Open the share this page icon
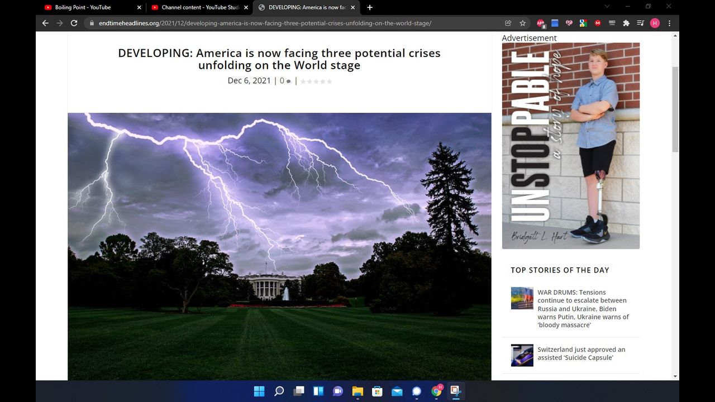 508,23
